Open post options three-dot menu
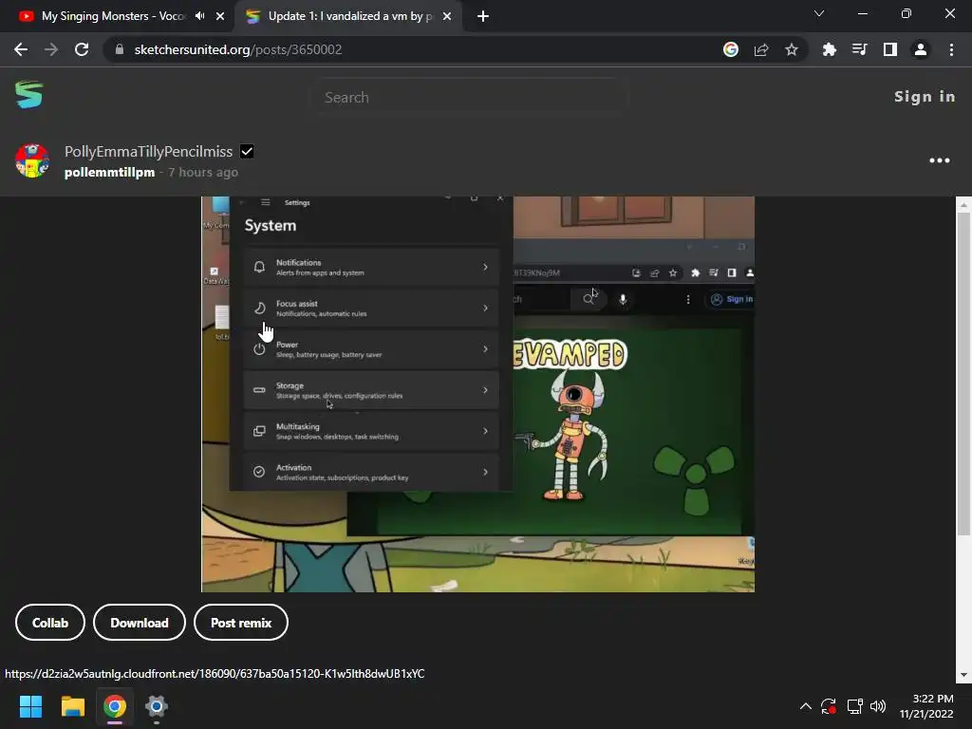Viewport: 972px width, 729px height. click(x=939, y=160)
